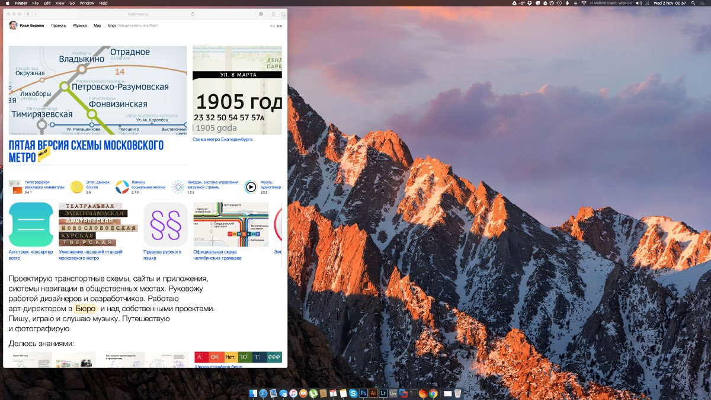Click the Эгея blog engine coin icon
Screen dimensions: 711x400
coord(76,187)
